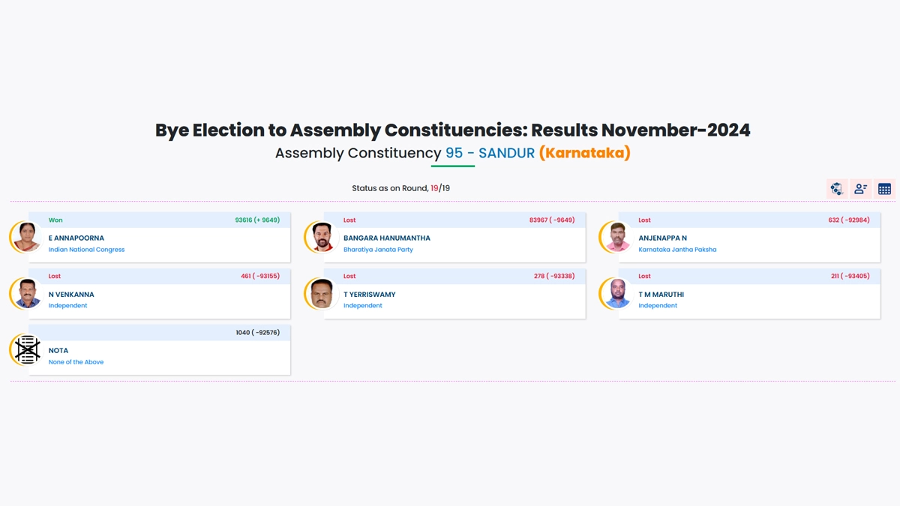Click Bangara Hanumantha's candidate photo
The height and width of the screenshot is (506, 900).
[322, 238]
